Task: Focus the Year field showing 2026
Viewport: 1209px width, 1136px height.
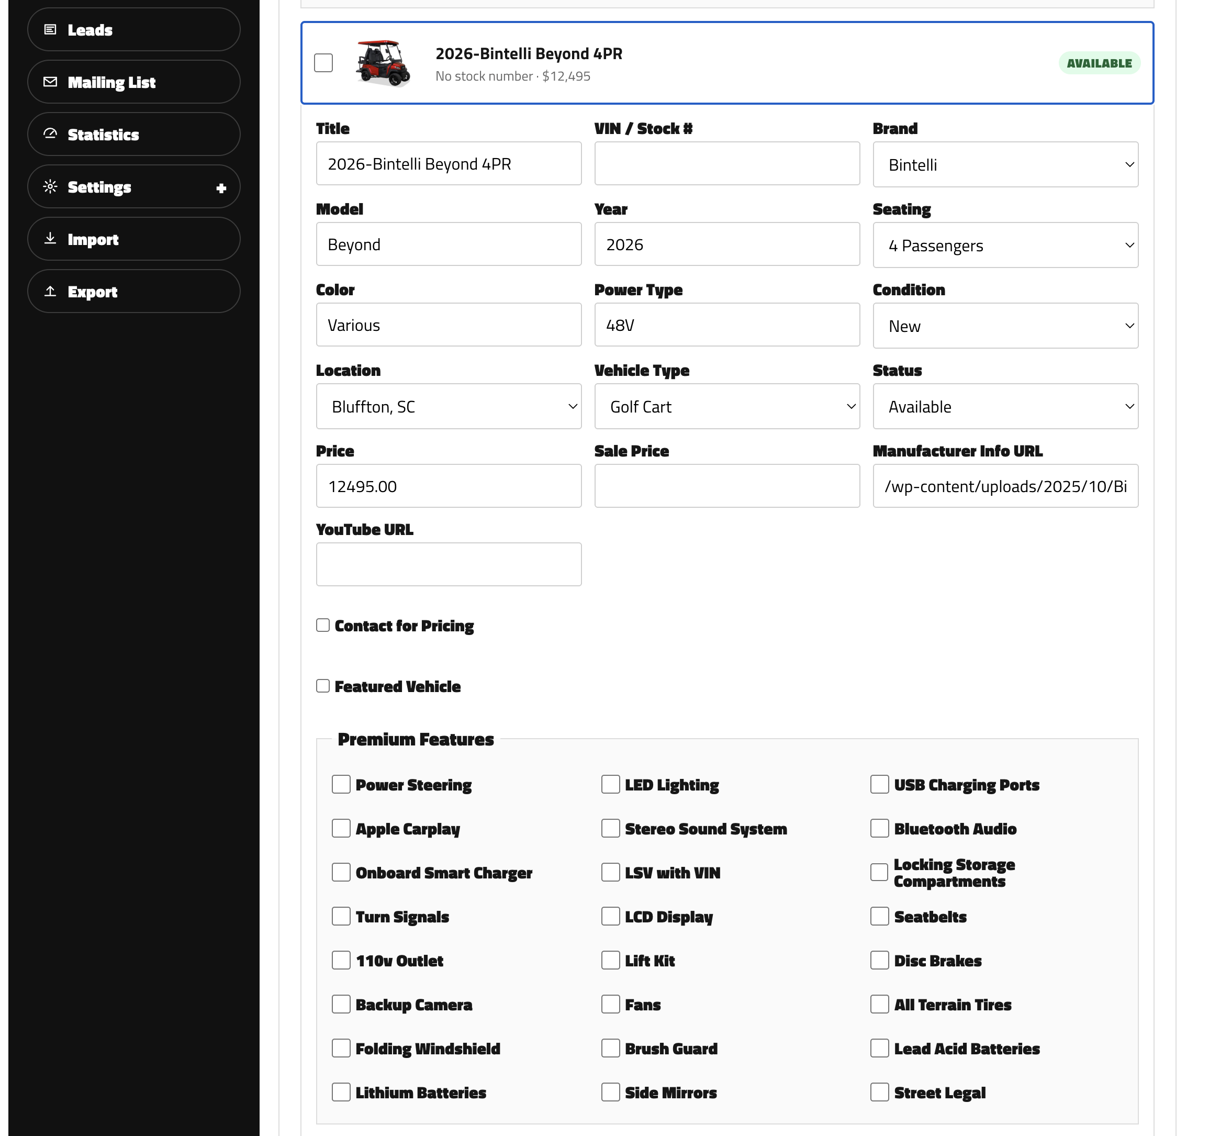Action: pyautogui.click(x=727, y=244)
